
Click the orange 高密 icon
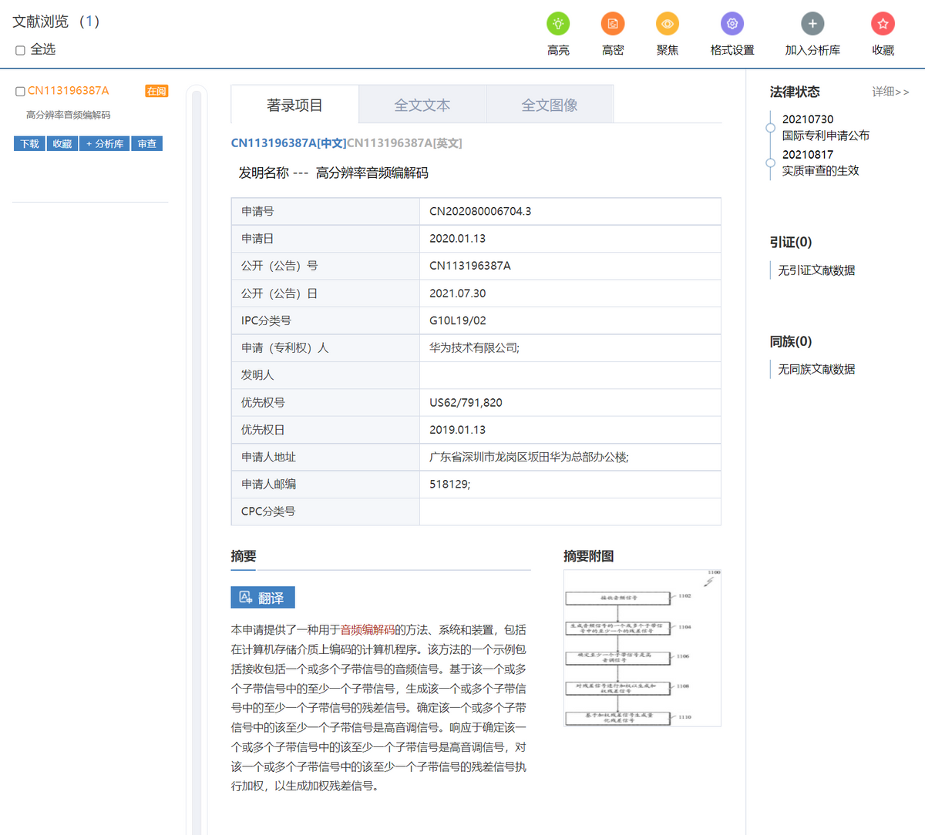click(613, 24)
